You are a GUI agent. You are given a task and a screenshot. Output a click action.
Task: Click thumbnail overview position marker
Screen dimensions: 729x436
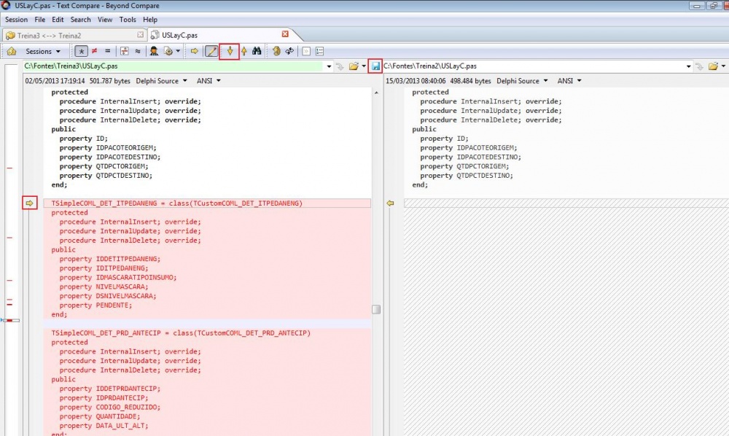pyautogui.click(x=10, y=320)
